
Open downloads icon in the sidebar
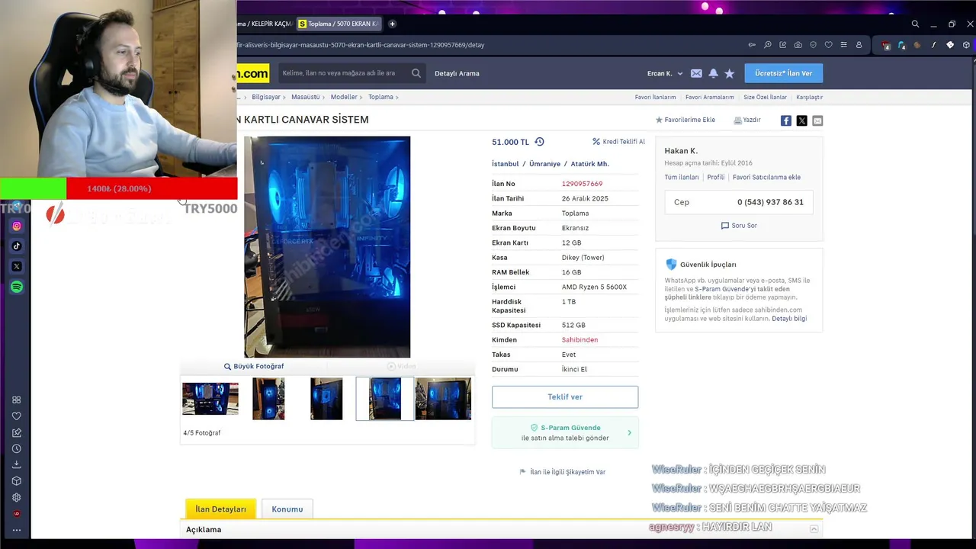pos(16,464)
